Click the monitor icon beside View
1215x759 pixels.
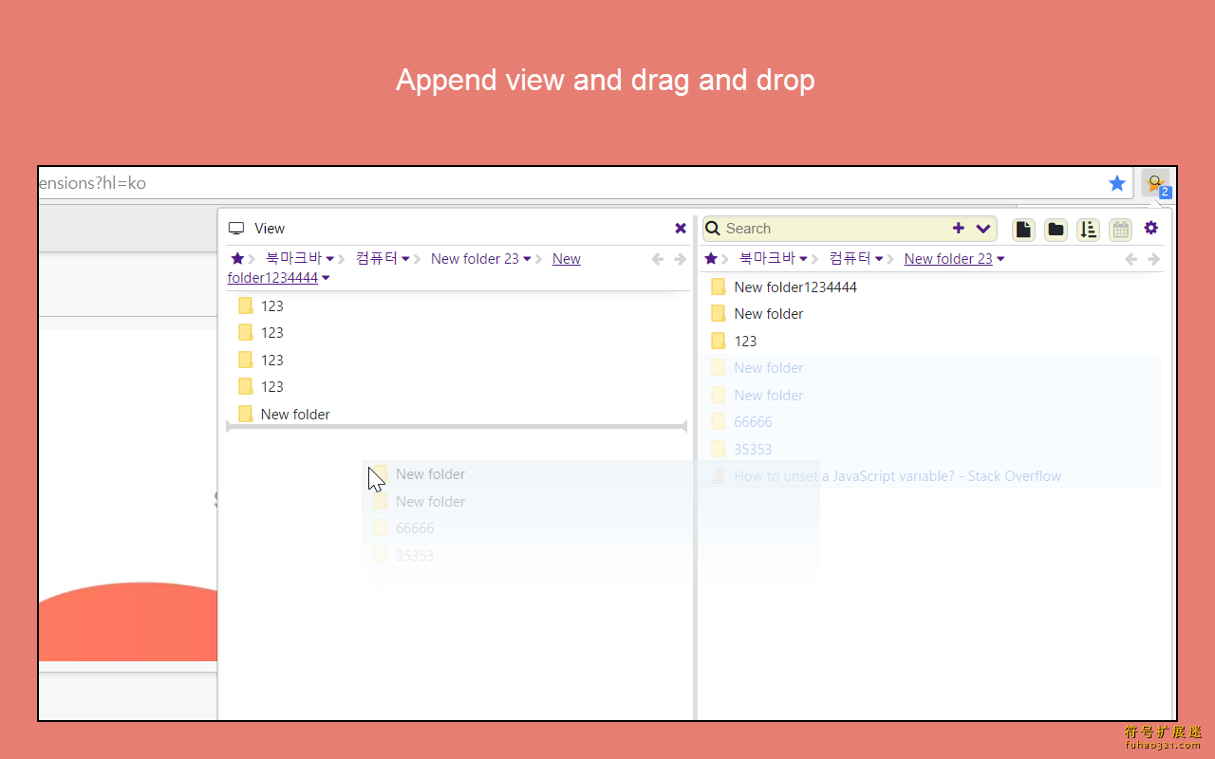pos(236,229)
